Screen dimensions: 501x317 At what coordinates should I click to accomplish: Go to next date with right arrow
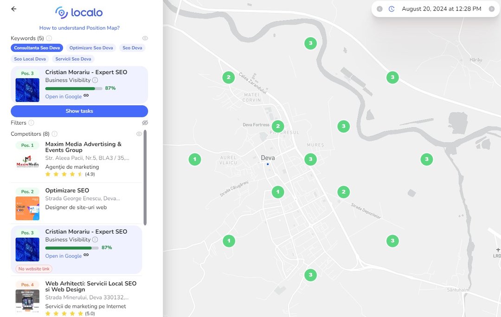tap(492, 9)
